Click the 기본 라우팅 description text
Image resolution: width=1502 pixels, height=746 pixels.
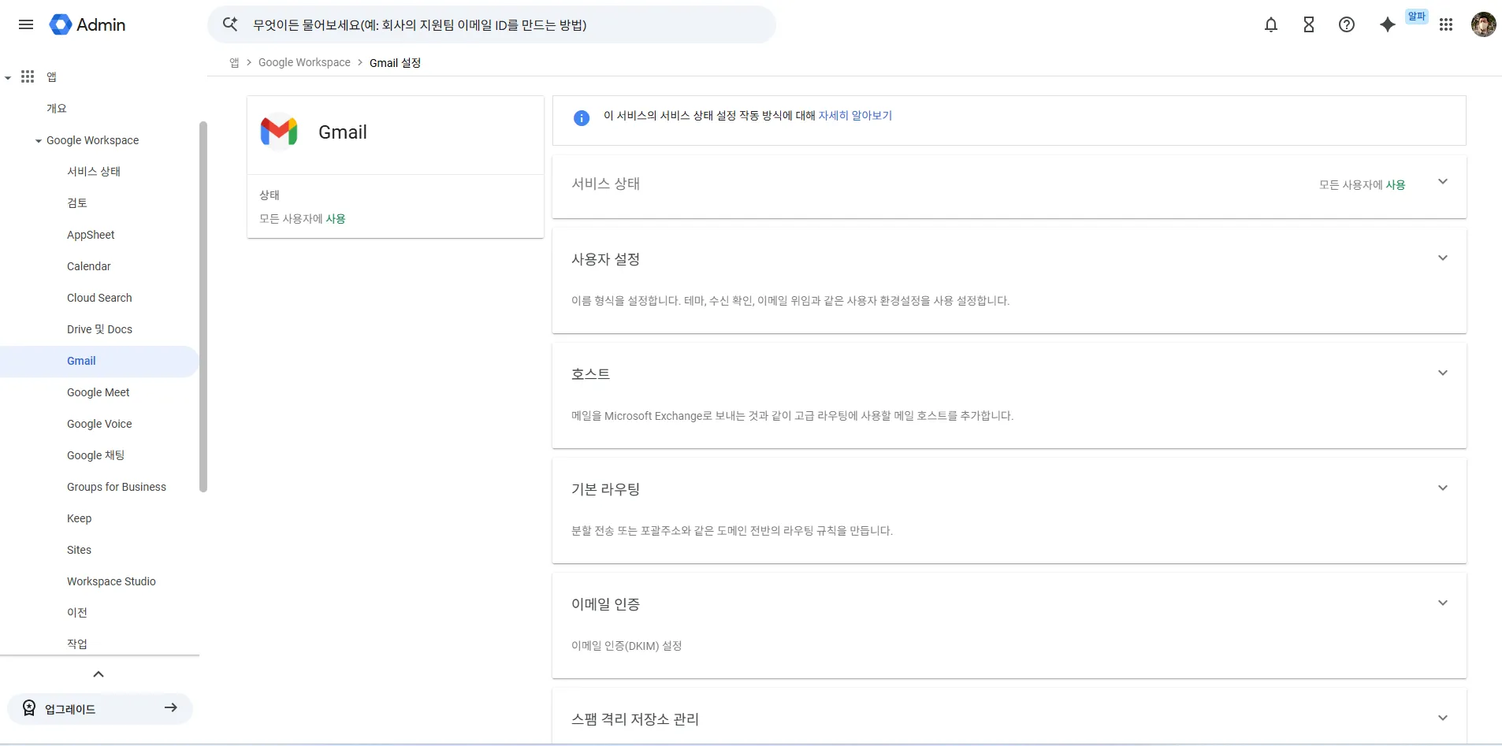(x=732, y=531)
